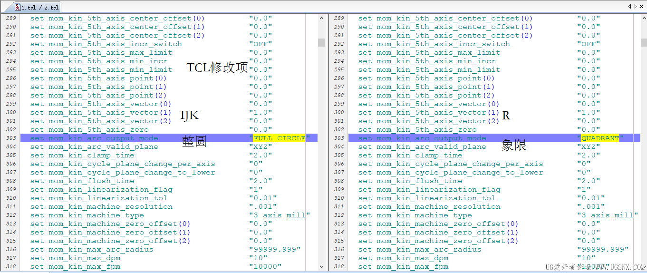Click mom_kin_5th_axis_incr_switch in left pane

point(115,44)
